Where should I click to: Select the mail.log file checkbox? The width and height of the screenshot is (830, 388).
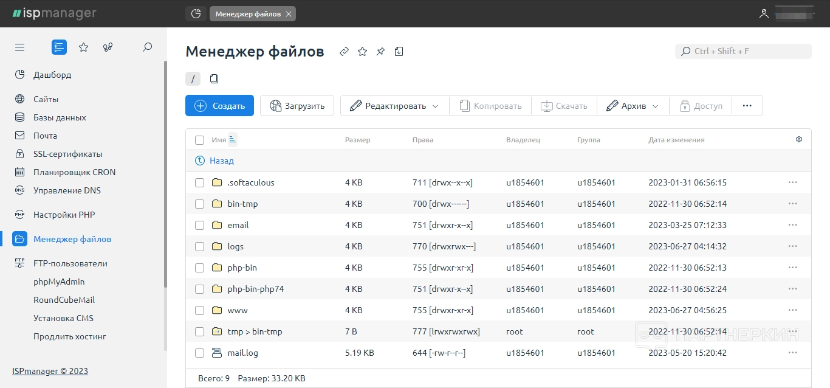point(199,353)
